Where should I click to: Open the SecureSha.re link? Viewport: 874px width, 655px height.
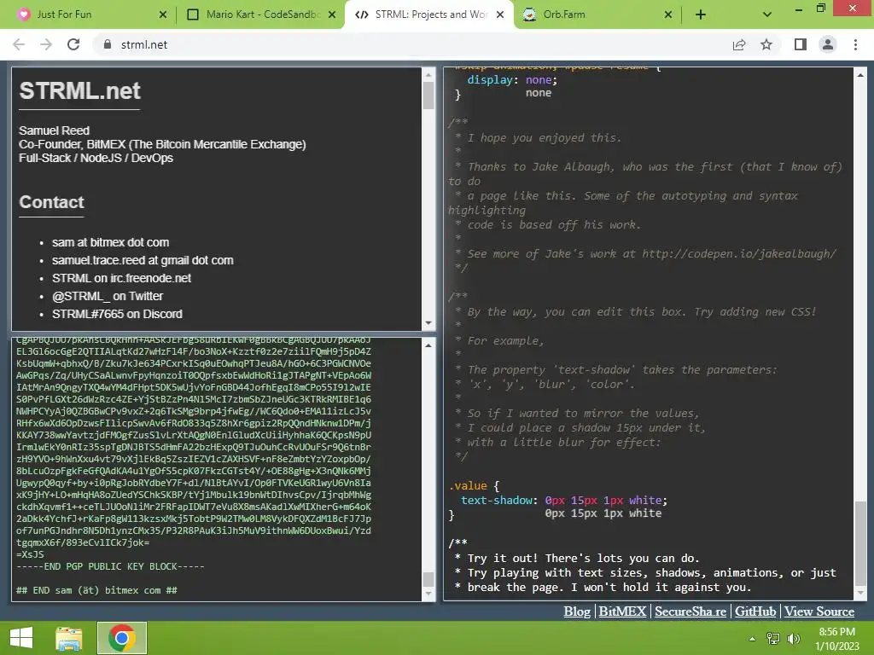690,611
